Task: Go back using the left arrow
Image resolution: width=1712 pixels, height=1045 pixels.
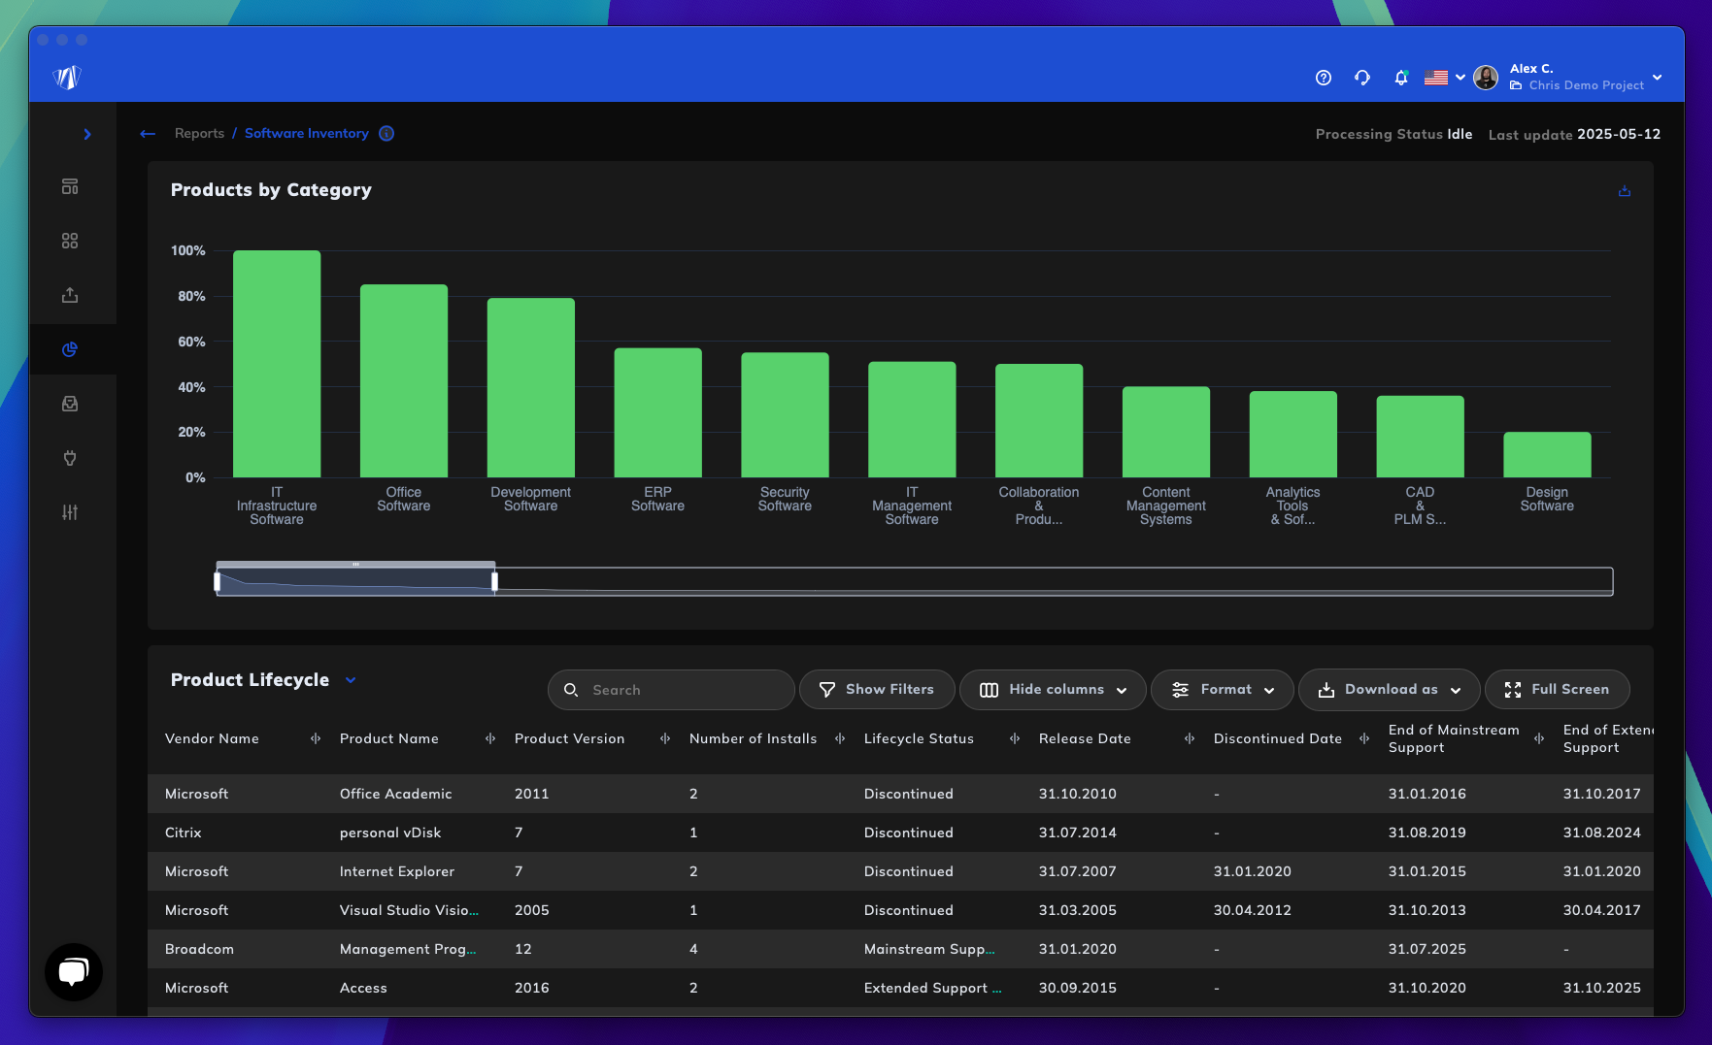Action: click(x=148, y=134)
